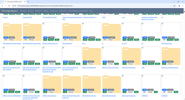Open the 17-11-70 album link
The width and height of the screenshot is (185, 100).
(124, 43)
